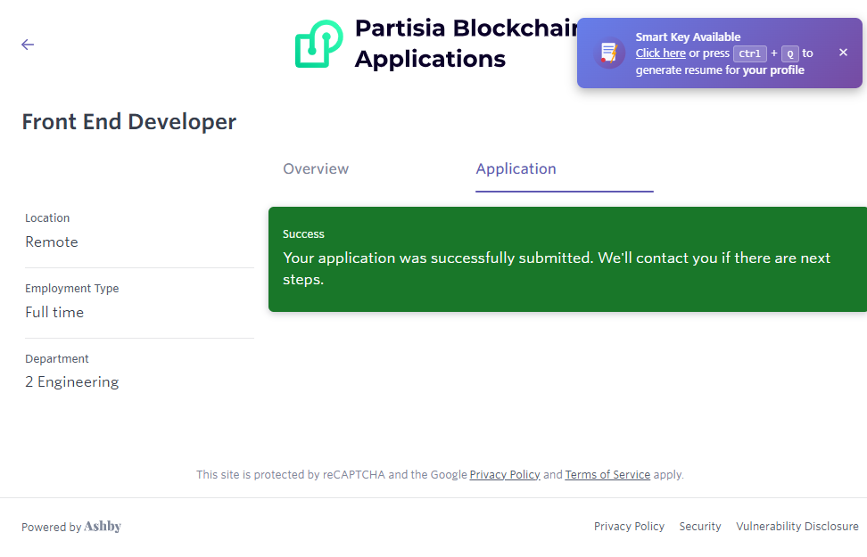Click the Partisia green logo icon

pyautogui.click(x=318, y=45)
